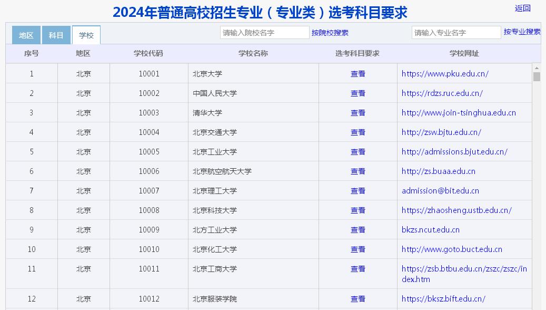546x310 pixels.
Task: Select the 中国人民大学 name cell
Action: [253, 93]
